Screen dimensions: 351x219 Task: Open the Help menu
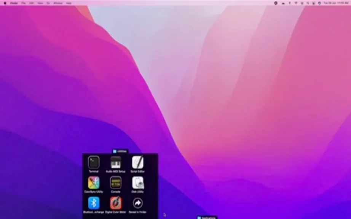(x=69, y=3)
